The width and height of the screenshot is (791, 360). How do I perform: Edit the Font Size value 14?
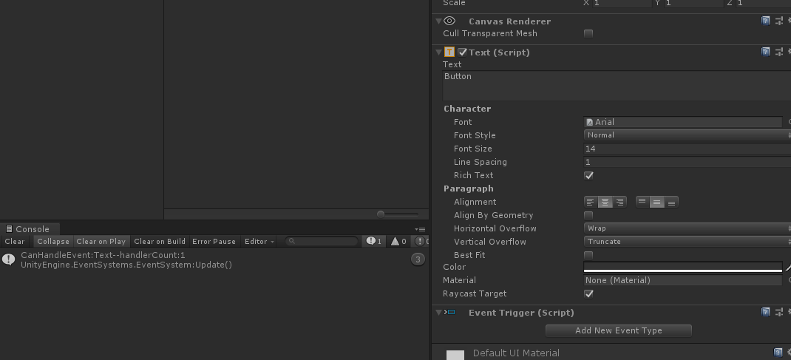[x=687, y=149]
